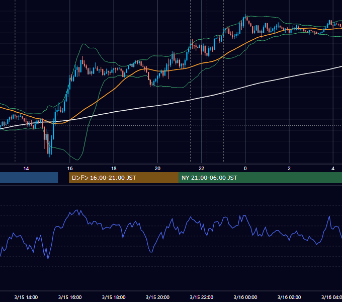This screenshot has width=342, height=302.
Task: Click the '20' hour label on upper axis
Action: click(157, 169)
